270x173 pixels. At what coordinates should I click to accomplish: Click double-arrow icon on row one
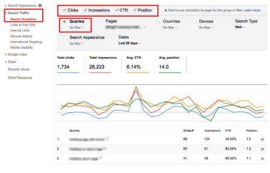(x=262, y=139)
